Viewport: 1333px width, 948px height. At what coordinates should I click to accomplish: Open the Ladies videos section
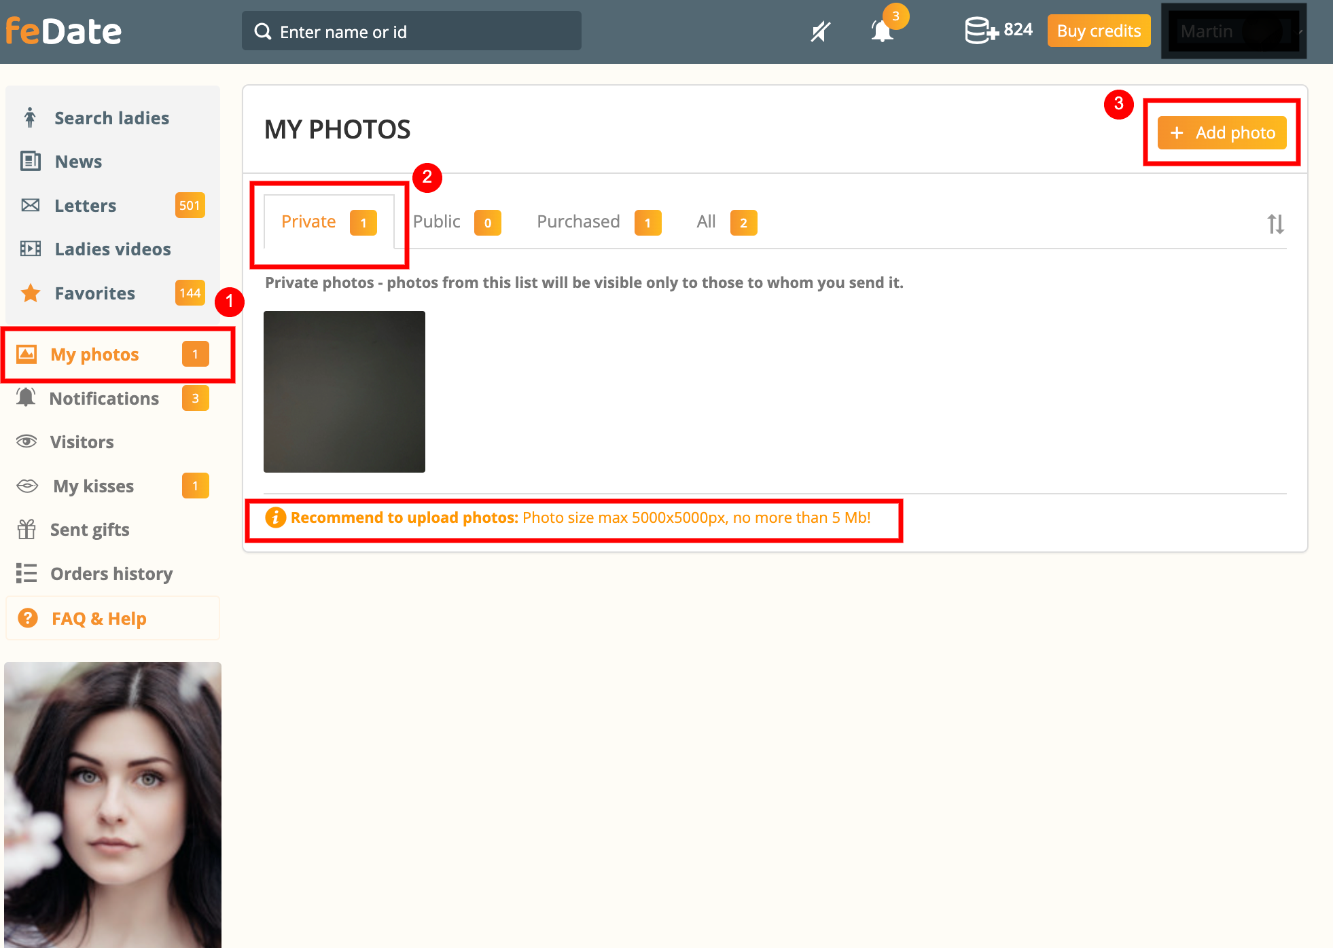(112, 249)
